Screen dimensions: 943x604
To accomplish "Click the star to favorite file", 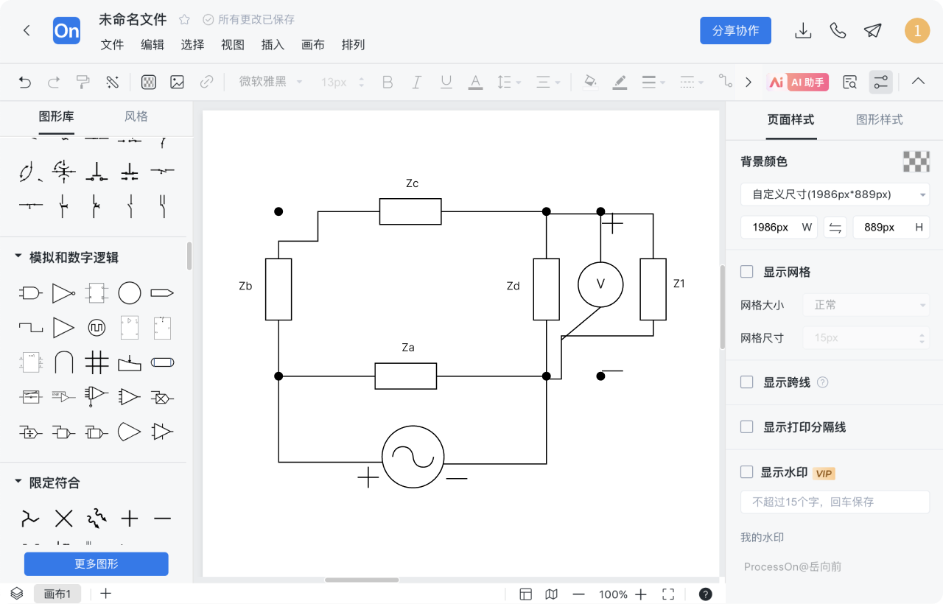I will (185, 20).
